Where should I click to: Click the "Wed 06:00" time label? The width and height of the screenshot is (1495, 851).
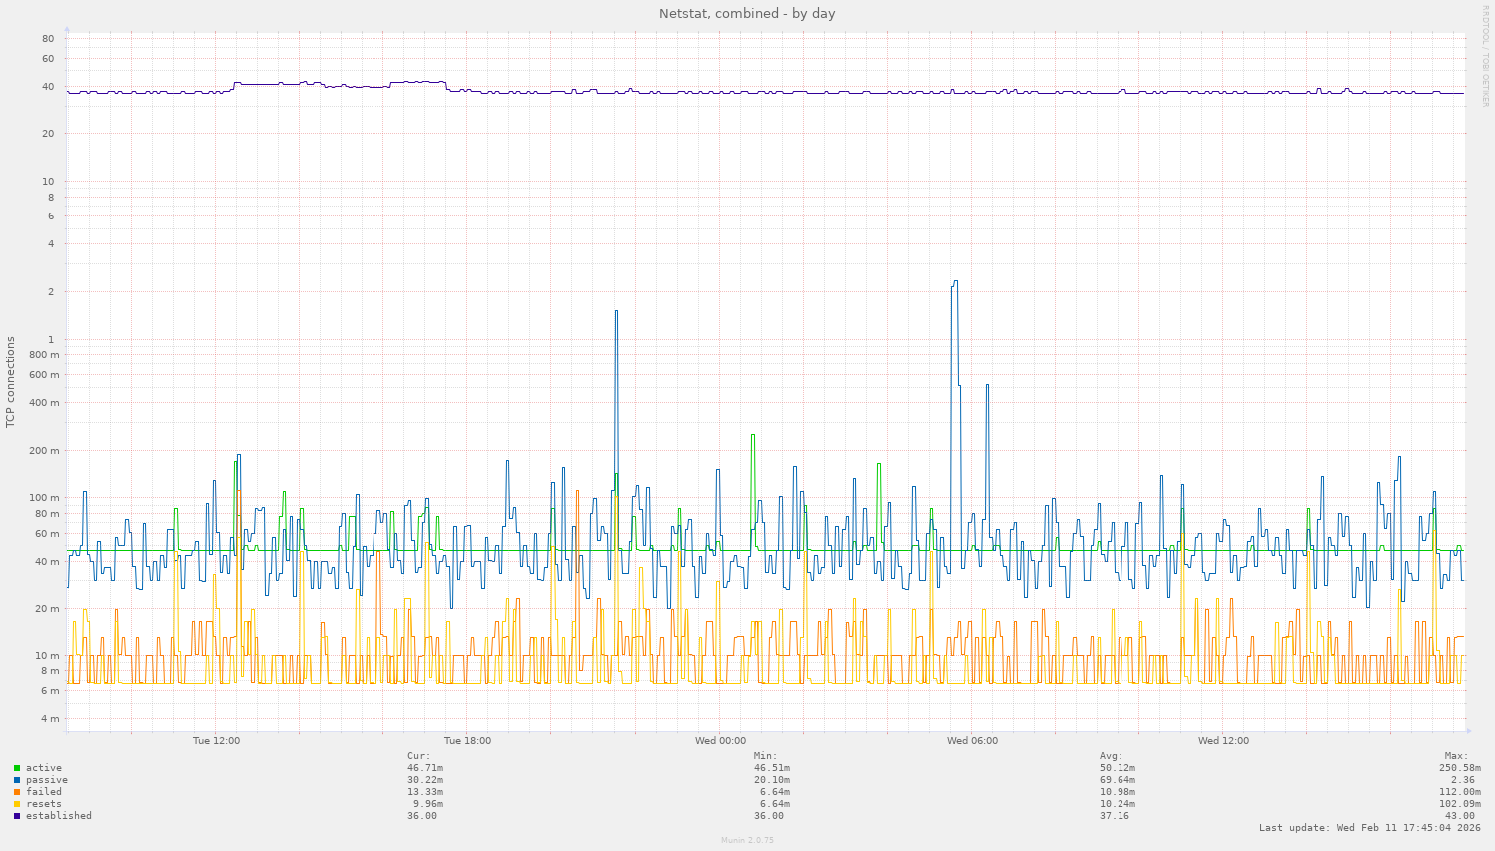point(970,740)
